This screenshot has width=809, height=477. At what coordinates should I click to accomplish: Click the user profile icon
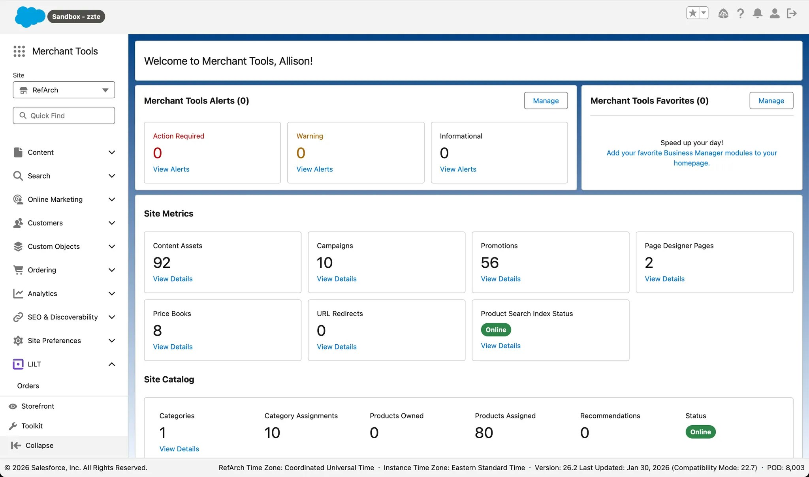tap(775, 13)
